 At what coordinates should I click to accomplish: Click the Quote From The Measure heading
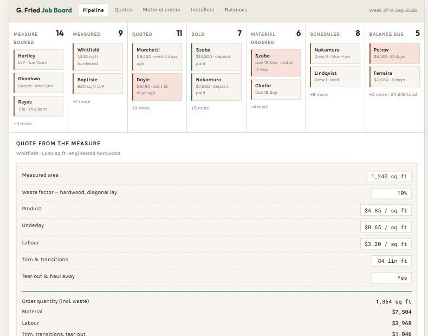[58, 143]
